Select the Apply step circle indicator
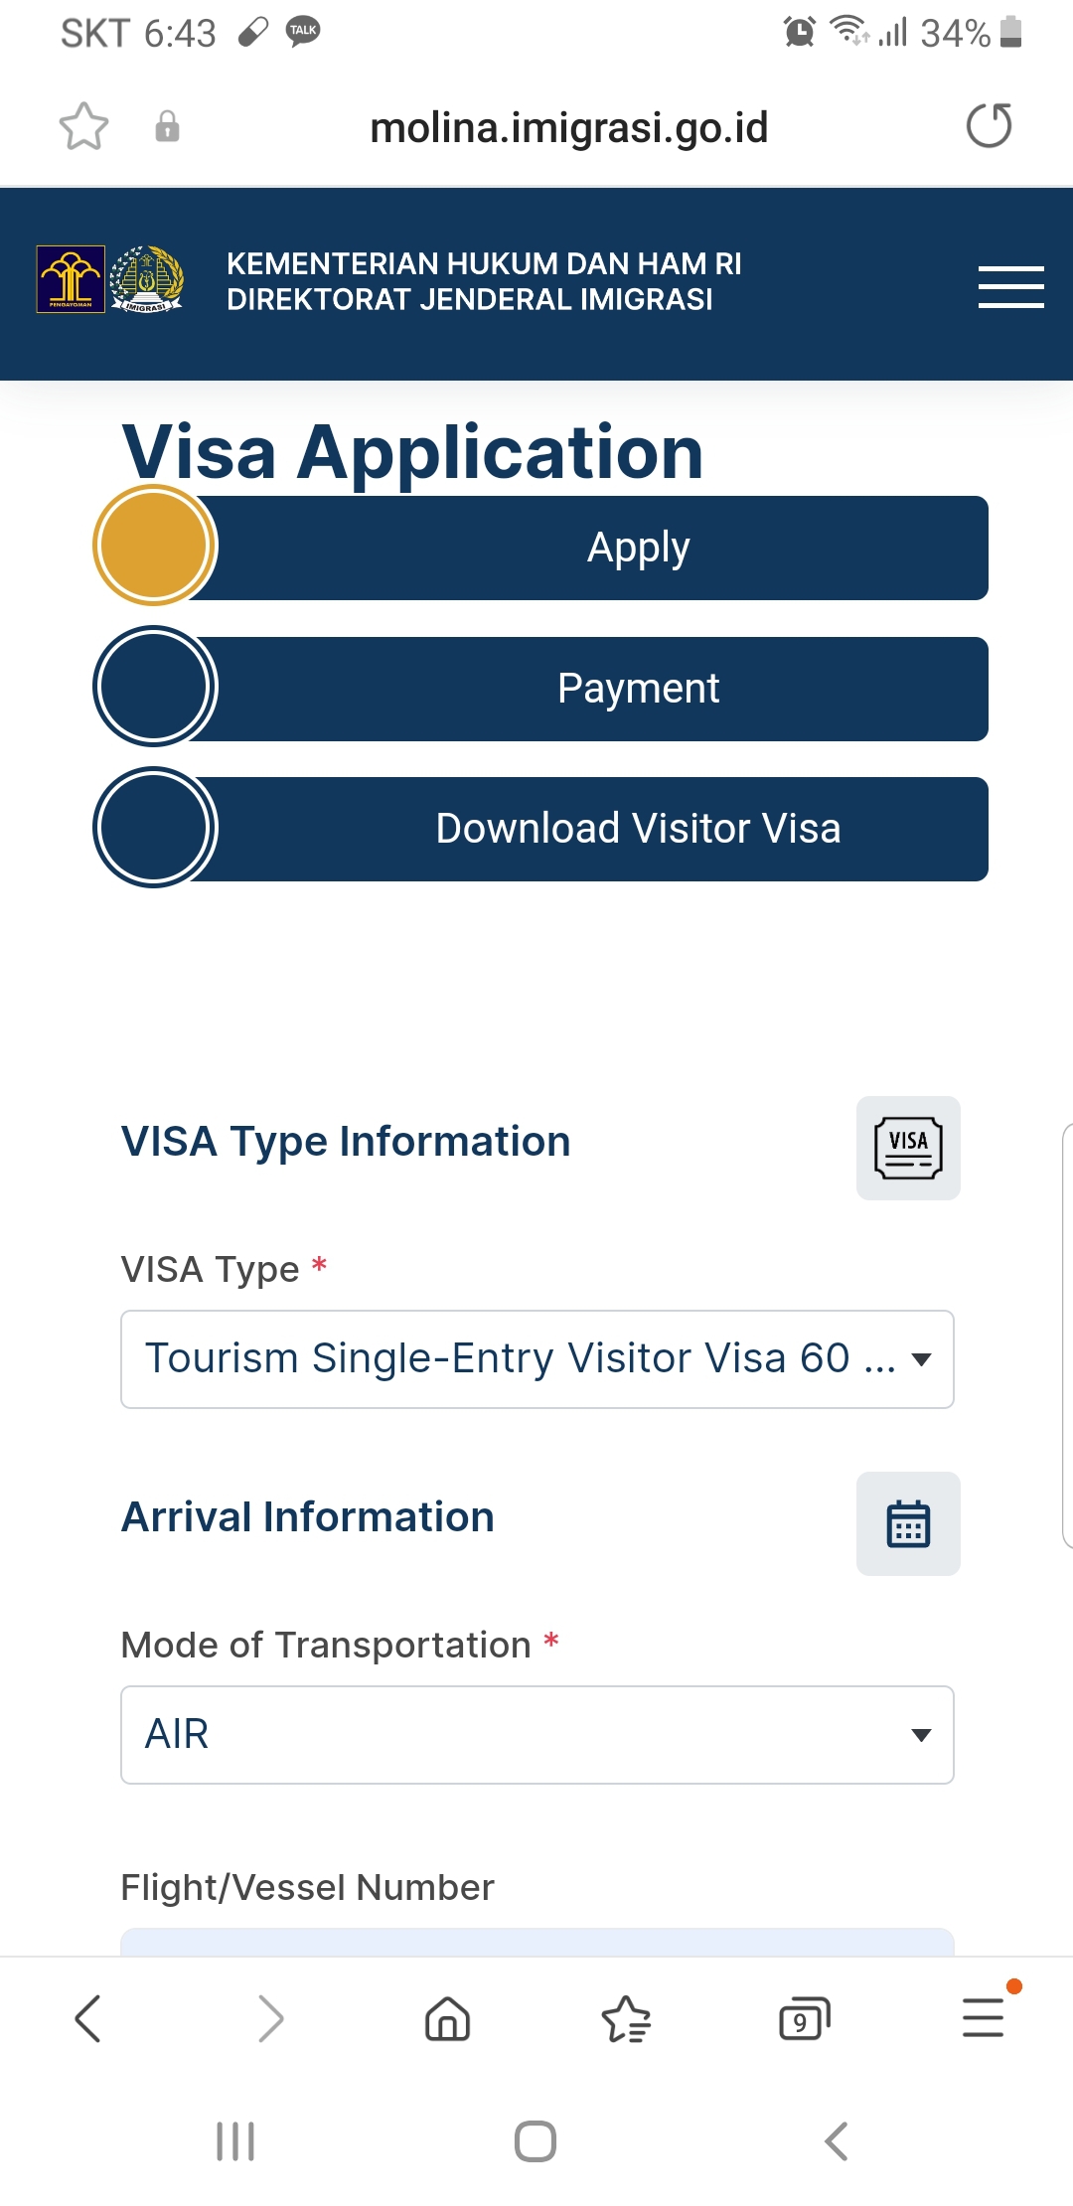 click(x=154, y=546)
